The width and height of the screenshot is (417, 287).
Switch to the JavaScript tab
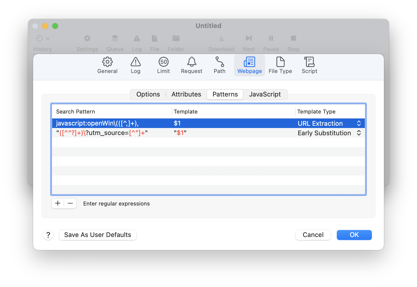pos(265,94)
